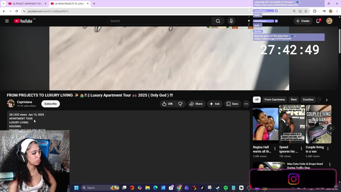This screenshot has height=192, width=341.
Task: Open Couple Living in a Van thumbnail
Action: click(x=319, y=124)
